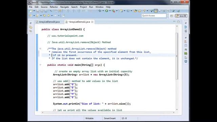The height and width of the screenshot is (122, 217).
Task: Open the Edit menu
Action: 37,7
